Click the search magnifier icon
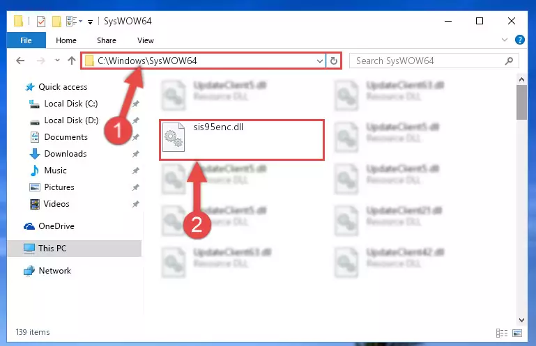Viewport: 536px width, 346px height. [x=509, y=61]
